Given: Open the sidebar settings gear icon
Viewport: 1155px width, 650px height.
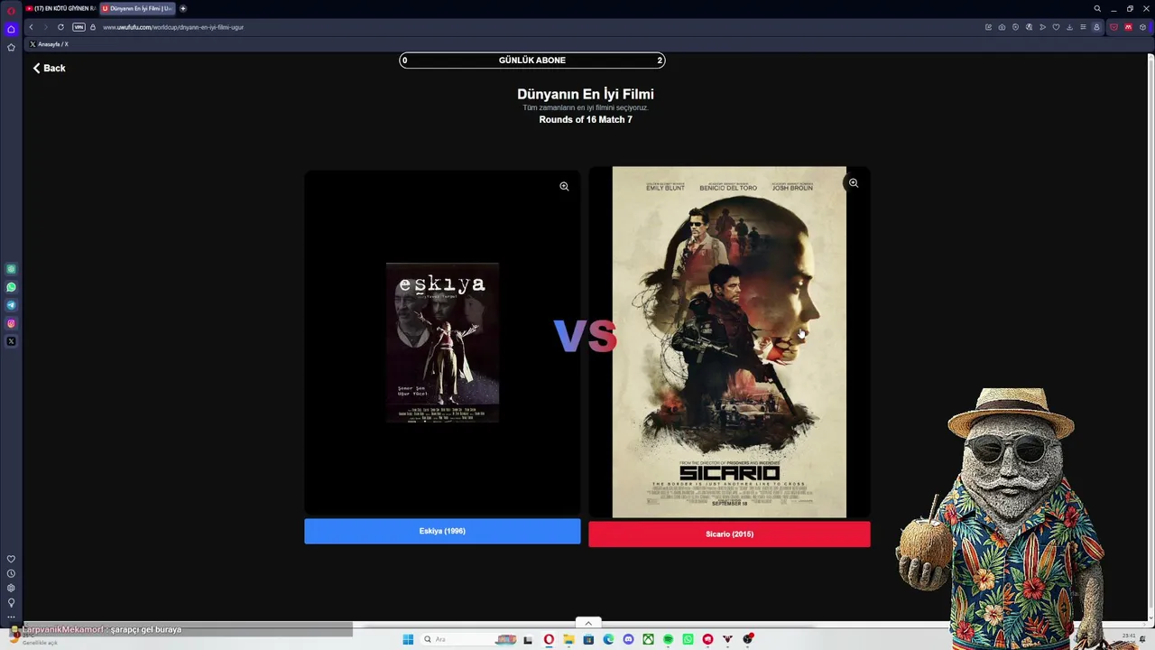Looking at the screenshot, I should [11, 588].
